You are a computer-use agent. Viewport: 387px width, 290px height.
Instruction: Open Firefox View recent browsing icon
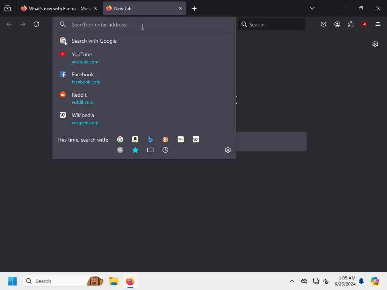click(x=8, y=8)
